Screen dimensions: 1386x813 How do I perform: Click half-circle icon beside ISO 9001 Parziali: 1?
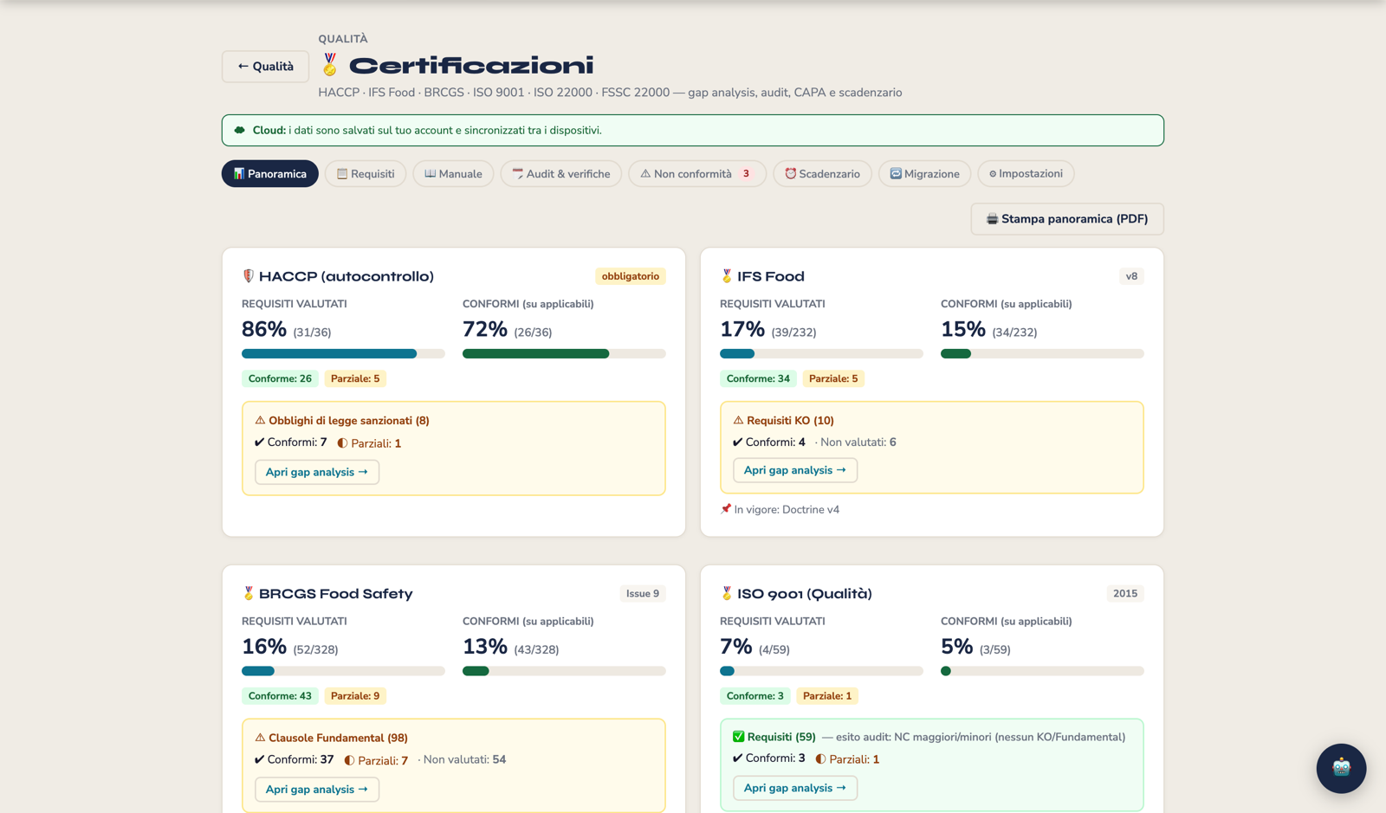(820, 759)
